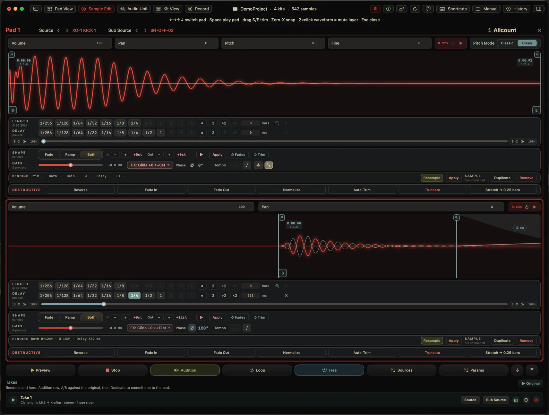Select Fade shape mode in top layer
Image resolution: width=549 pixels, height=415 pixels.
[49, 155]
